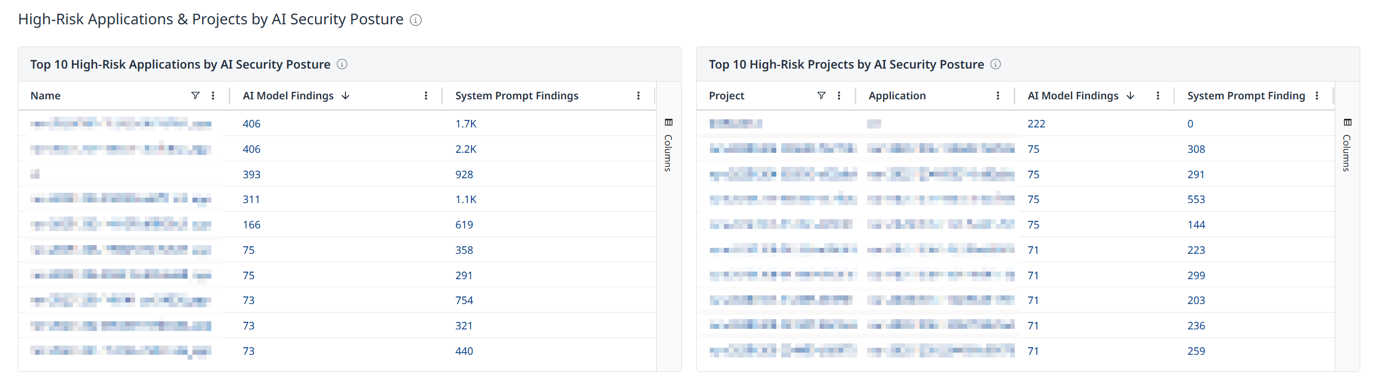Image resolution: width=1378 pixels, height=385 pixels.
Task: Open the 222 AI model findings link
Action: 1036,124
